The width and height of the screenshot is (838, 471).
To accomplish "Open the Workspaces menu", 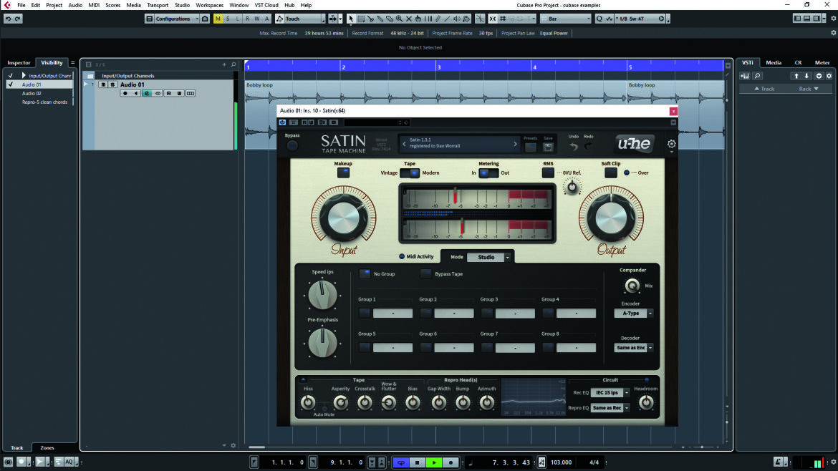I will pos(209,5).
